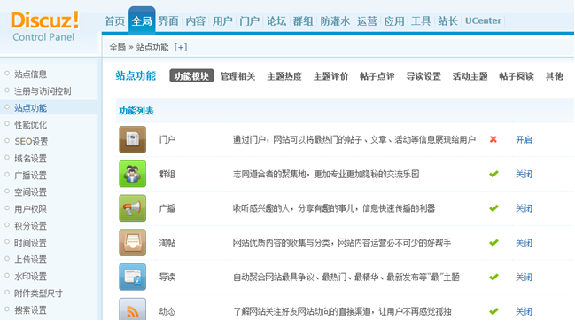Switch to the 主题评价 tab
Viewport: 575px width, 321px height.
330,76
